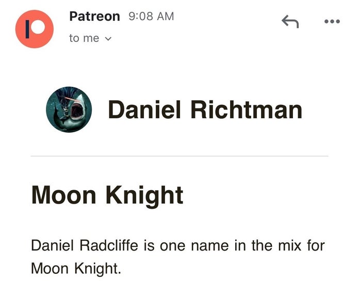Click the 9:08 AM timestamp
The width and height of the screenshot is (359, 294).
click(x=151, y=17)
